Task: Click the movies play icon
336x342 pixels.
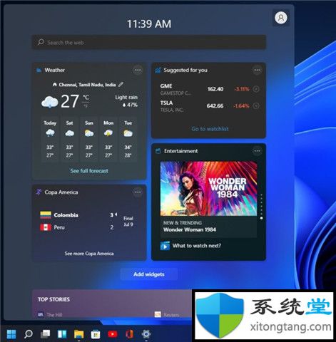Action: [165, 246]
